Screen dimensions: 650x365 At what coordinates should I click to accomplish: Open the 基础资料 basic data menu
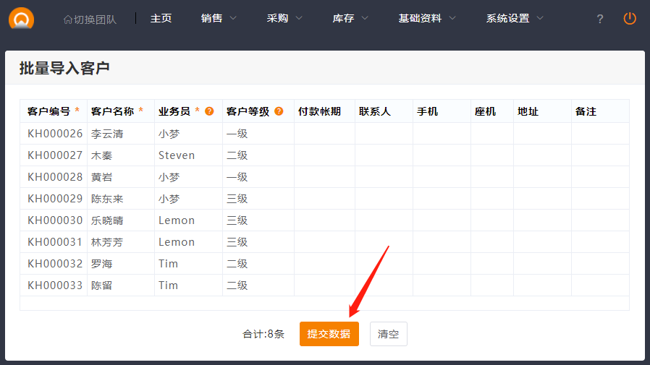tap(427, 19)
